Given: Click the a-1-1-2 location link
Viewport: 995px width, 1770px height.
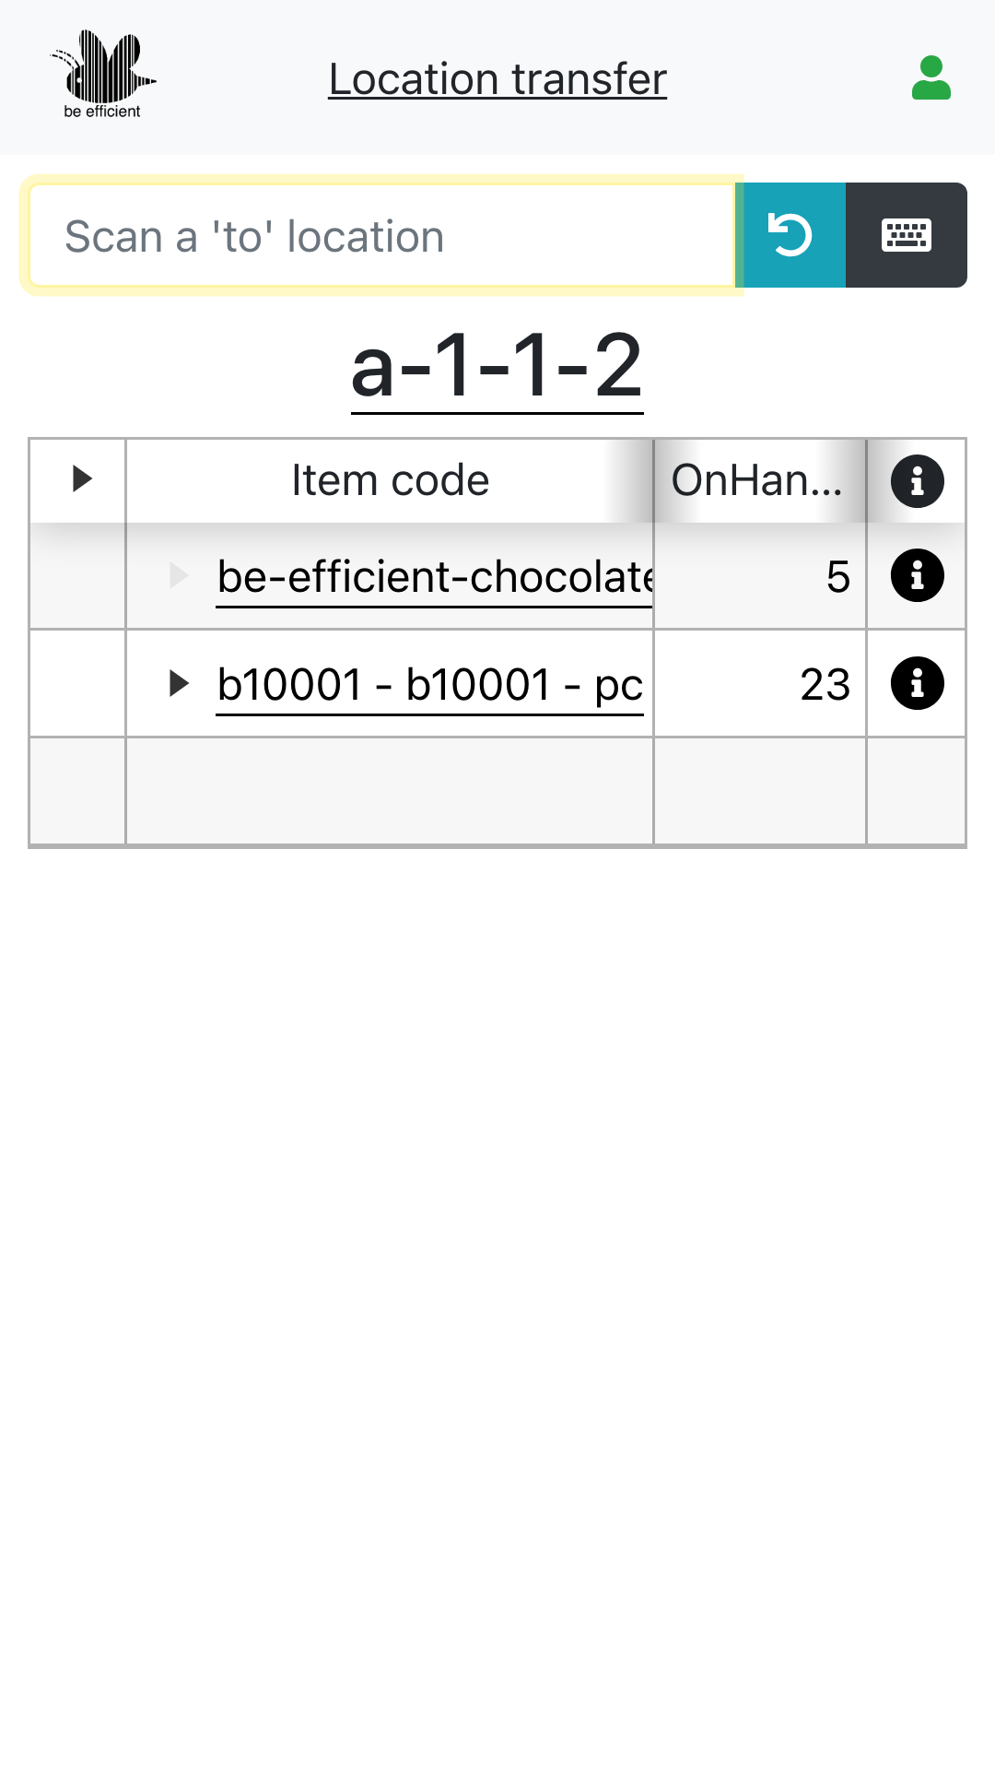Looking at the screenshot, I should point(497,367).
